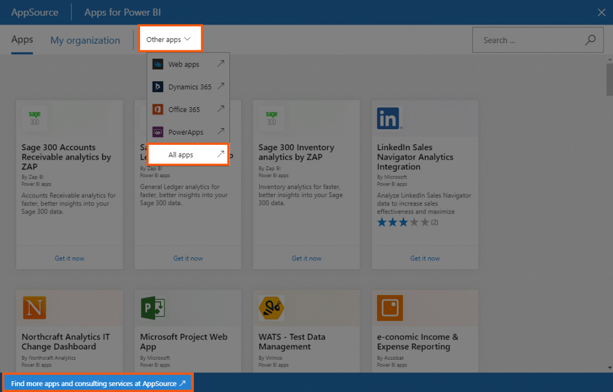Get it now for LinkedIn Sales Navigator
This screenshot has width=613, height=392.
point(425,259)
